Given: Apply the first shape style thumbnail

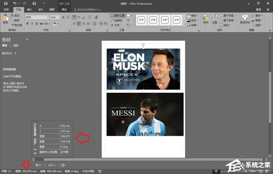Looking at the screenshot, I should [x=141, y=20].
